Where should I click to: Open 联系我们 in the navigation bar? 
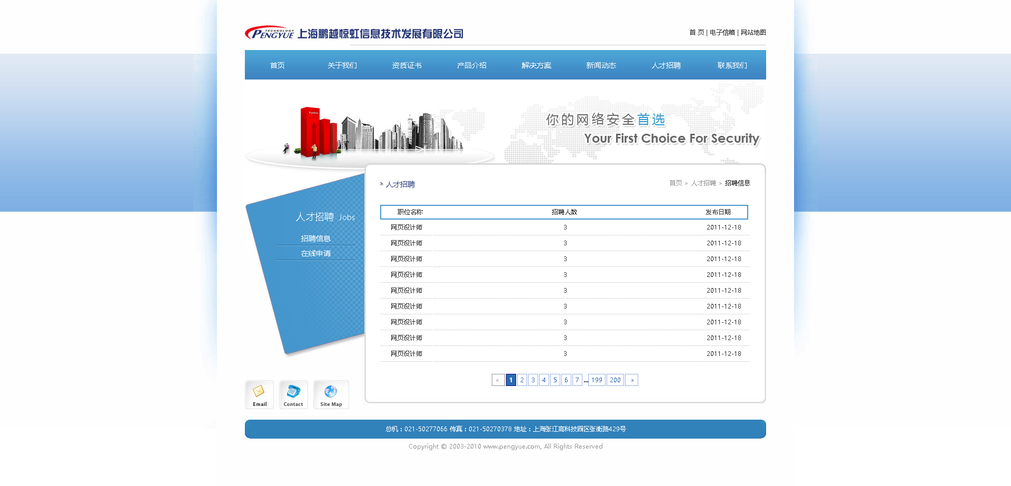pyautogui.click(x=732, y=65)
